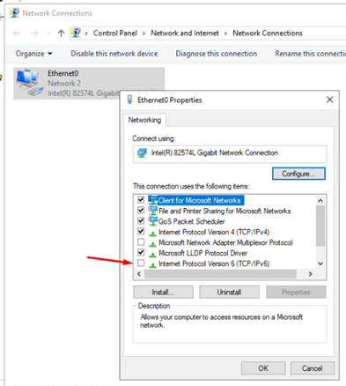Viewport: 346px width, 386px height.
Task: Click the Client for Microsoft Networks icon
Action: coord(152,200)
